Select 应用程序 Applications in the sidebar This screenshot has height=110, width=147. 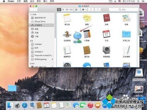(x=41, y=25)
